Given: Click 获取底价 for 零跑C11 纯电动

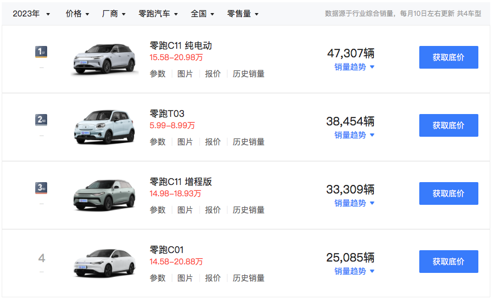Looking at the screenshot, I should (448, 57).
